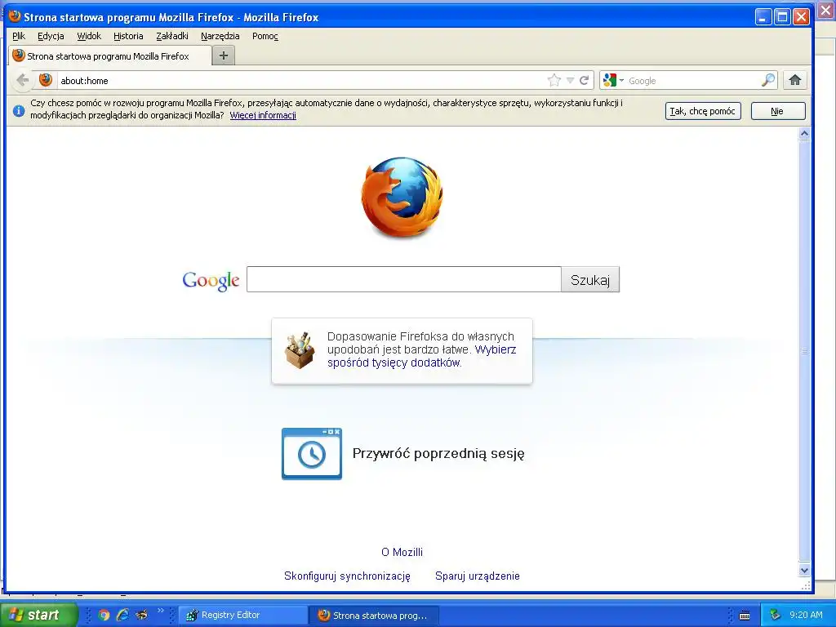This screenshot has width=836, height=627.
Task: Open the Więcej informacji link
Action: point(263,115)
